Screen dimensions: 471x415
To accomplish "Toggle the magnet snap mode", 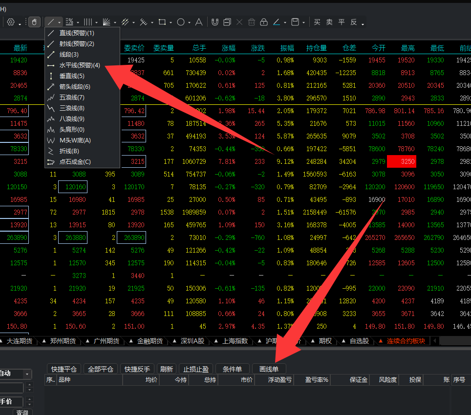I will point(214,22).
